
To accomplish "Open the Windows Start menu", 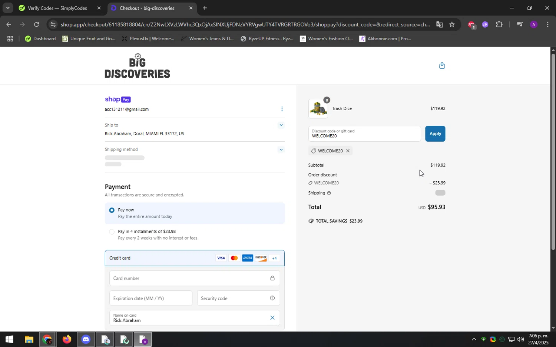I will [9, 339].
